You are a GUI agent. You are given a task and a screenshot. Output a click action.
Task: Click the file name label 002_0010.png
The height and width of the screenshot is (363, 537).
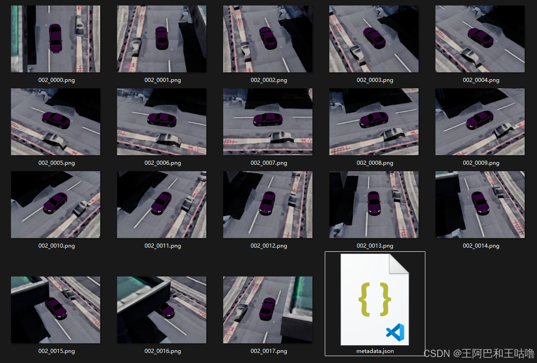pos(57,246)
